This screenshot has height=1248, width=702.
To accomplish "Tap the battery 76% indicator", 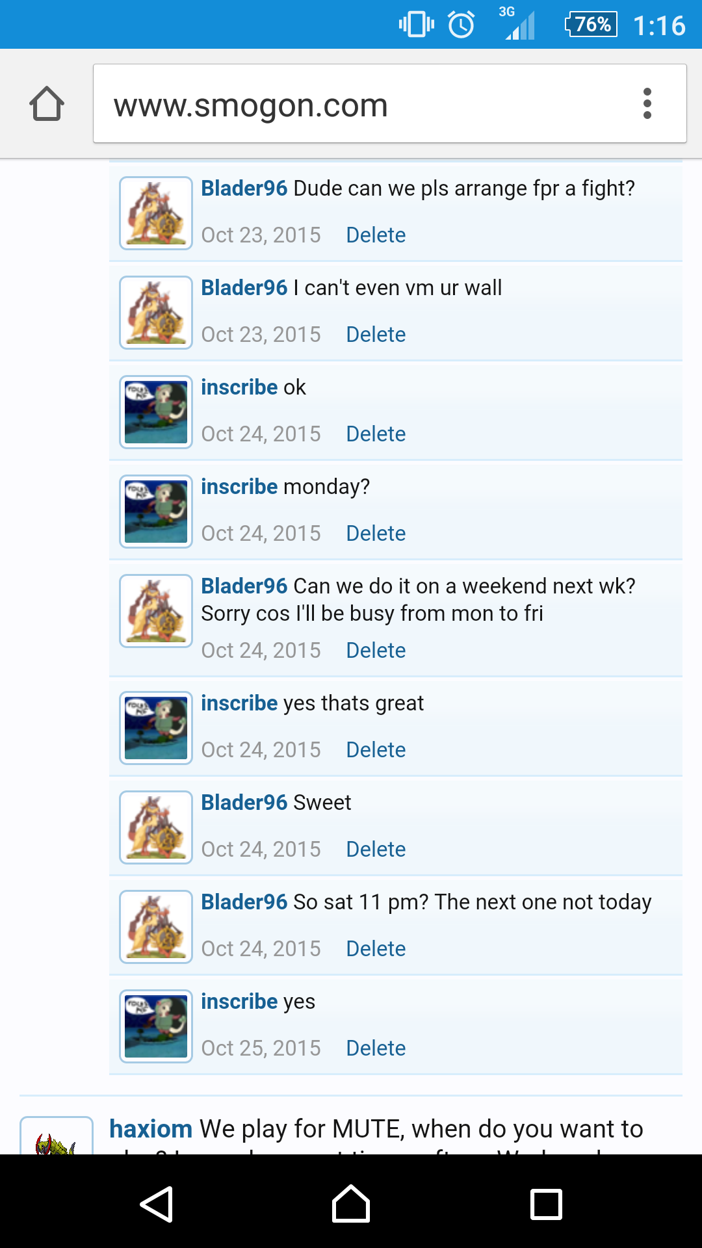I will pos(591,25).
